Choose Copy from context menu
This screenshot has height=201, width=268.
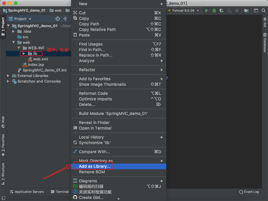coord(119,18)
